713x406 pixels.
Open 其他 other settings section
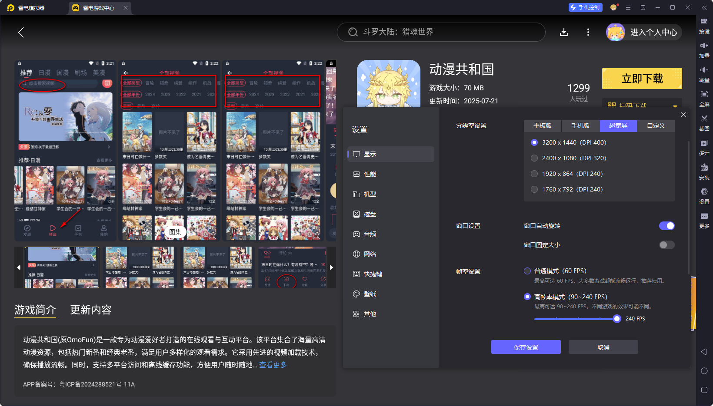click(x=391, y=314)
